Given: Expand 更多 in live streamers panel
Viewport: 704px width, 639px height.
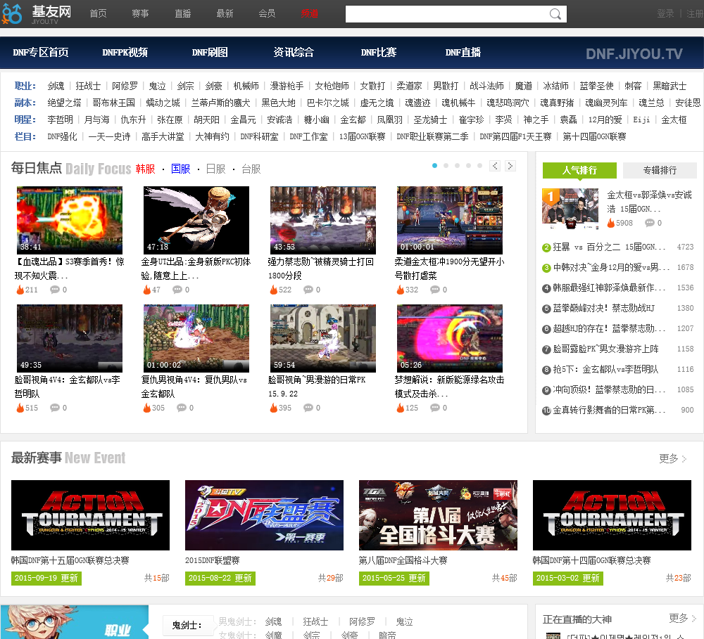Looking at the screenshot, I should 682,619.
